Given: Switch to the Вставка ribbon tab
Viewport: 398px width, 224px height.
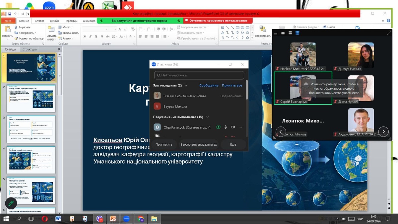Looking at the screenshot, I should (x=39, y=21).
